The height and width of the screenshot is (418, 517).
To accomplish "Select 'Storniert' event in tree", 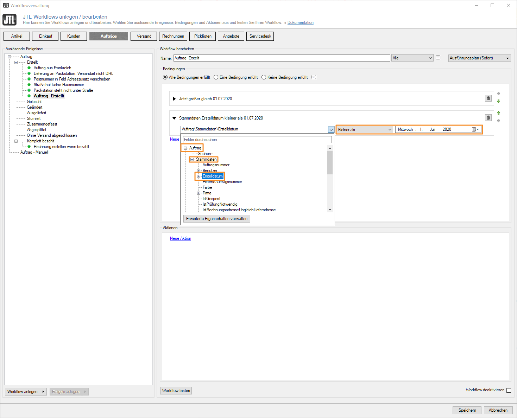I will (34, 118).
